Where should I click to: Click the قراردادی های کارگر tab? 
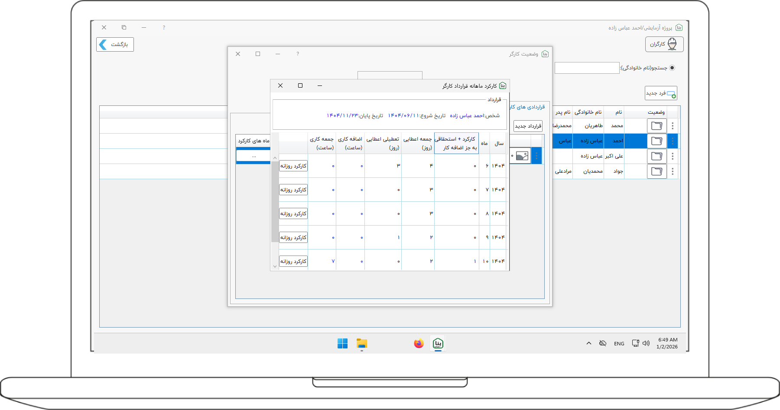[528, 107]
